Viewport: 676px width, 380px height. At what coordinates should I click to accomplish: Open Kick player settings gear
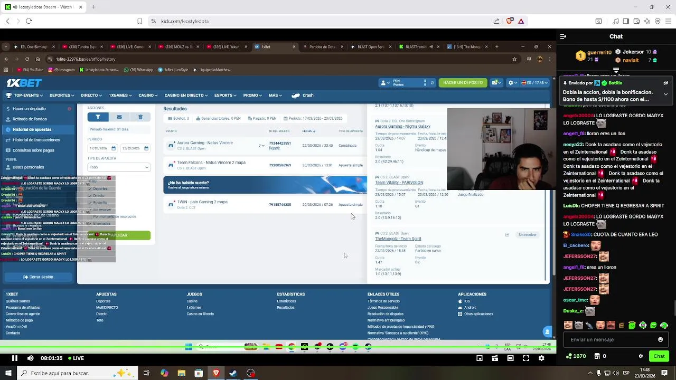[541, 358]
